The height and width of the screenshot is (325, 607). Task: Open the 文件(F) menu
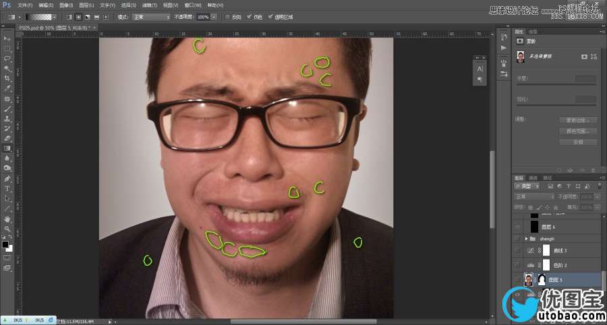pyautogui.click(x=26, y=5)
